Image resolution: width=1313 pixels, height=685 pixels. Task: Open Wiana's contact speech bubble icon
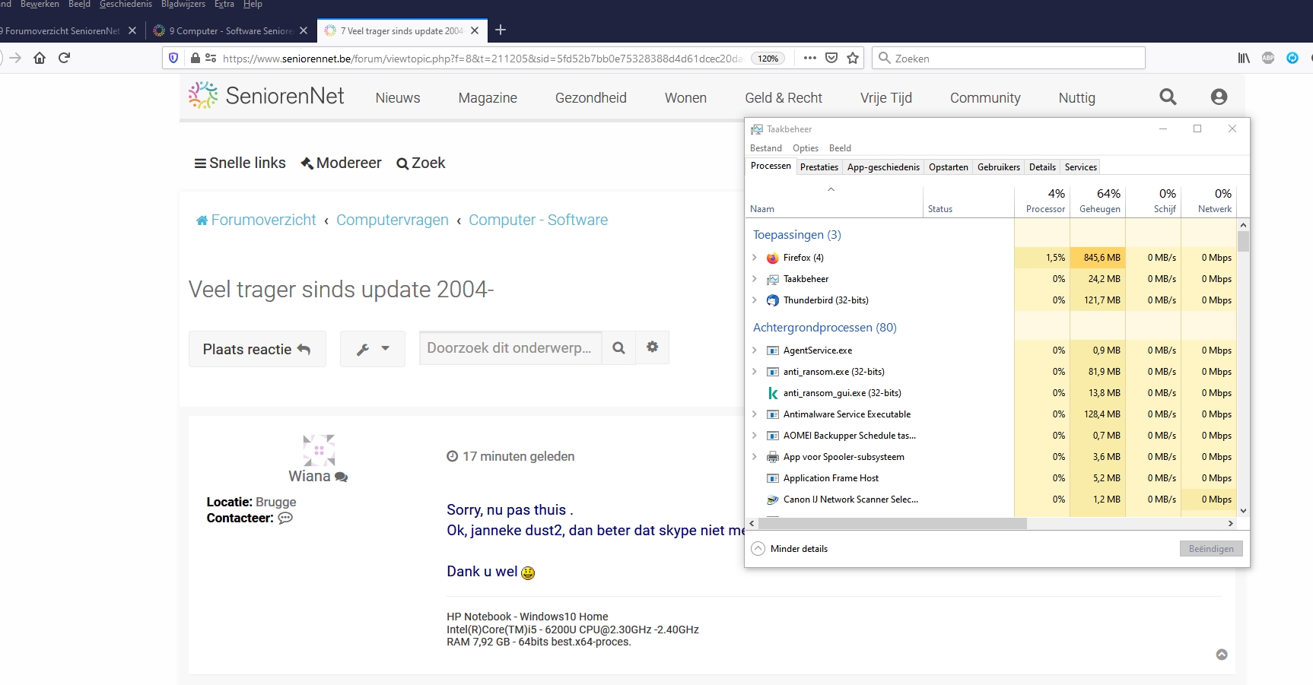(285, 519)
